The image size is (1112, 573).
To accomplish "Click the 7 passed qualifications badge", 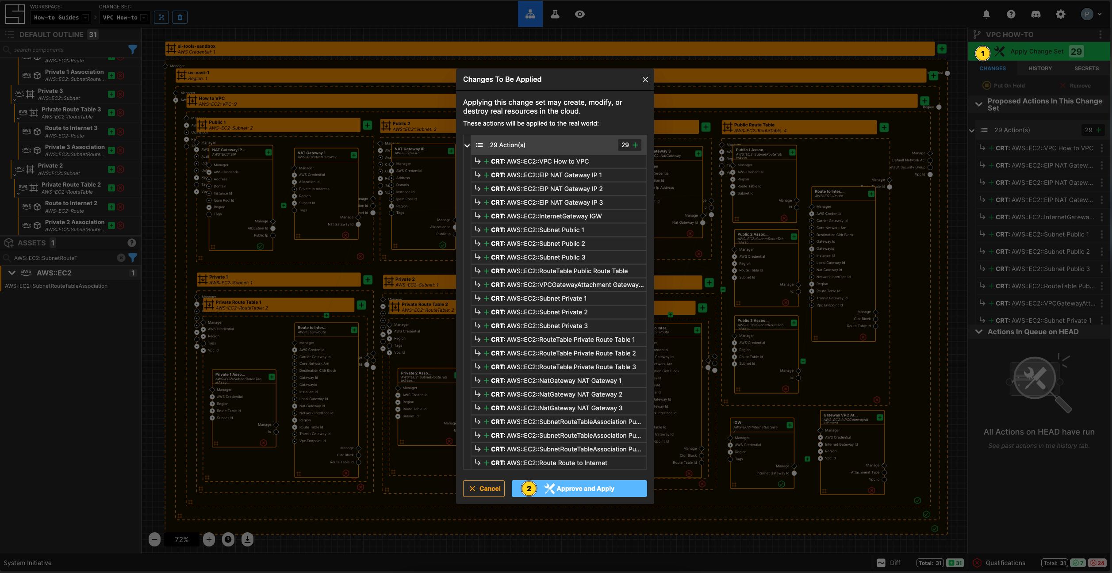I will (1078, 563).
